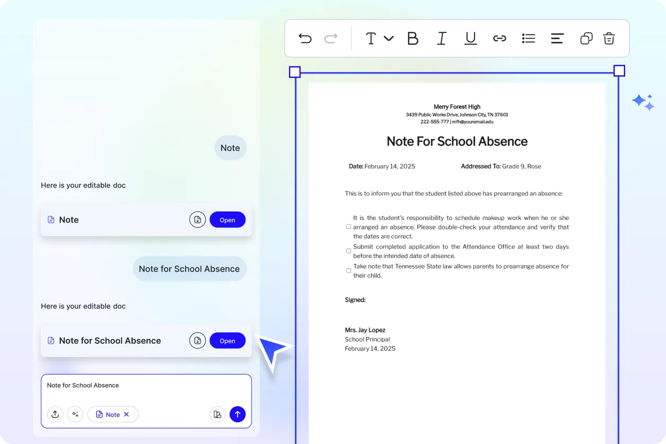The width and height of the screenshot is (666, 444).
Task: Insert a hyperlink with the link icon
Action: tap(500, 38)
